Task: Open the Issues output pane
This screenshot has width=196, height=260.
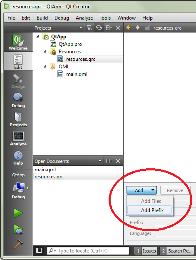Action: pyautogui.click(x=146, y=251)
